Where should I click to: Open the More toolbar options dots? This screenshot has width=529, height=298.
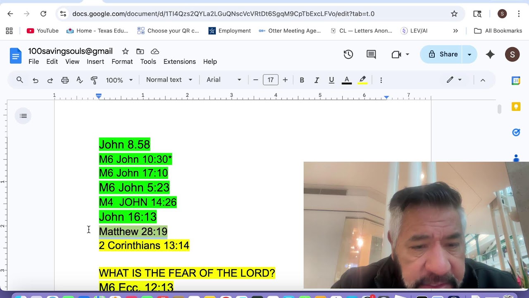coord(381,80)
